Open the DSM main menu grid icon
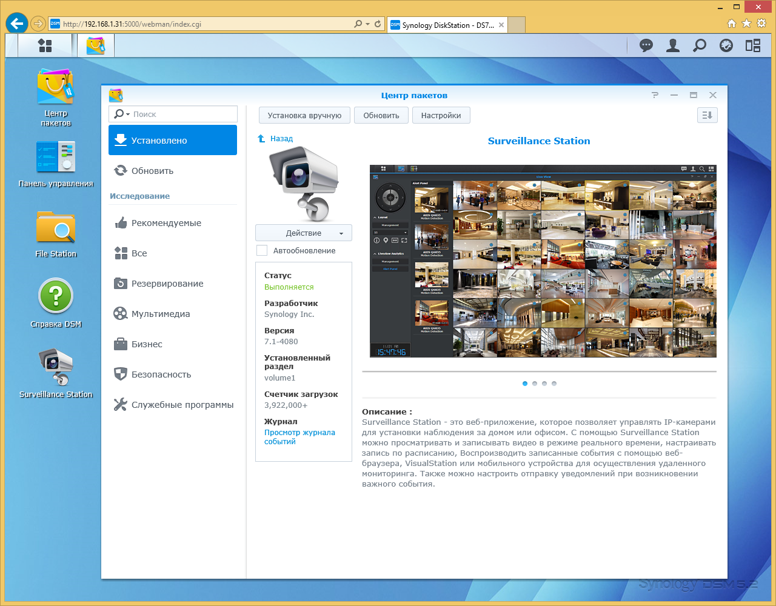 (45, 45)
